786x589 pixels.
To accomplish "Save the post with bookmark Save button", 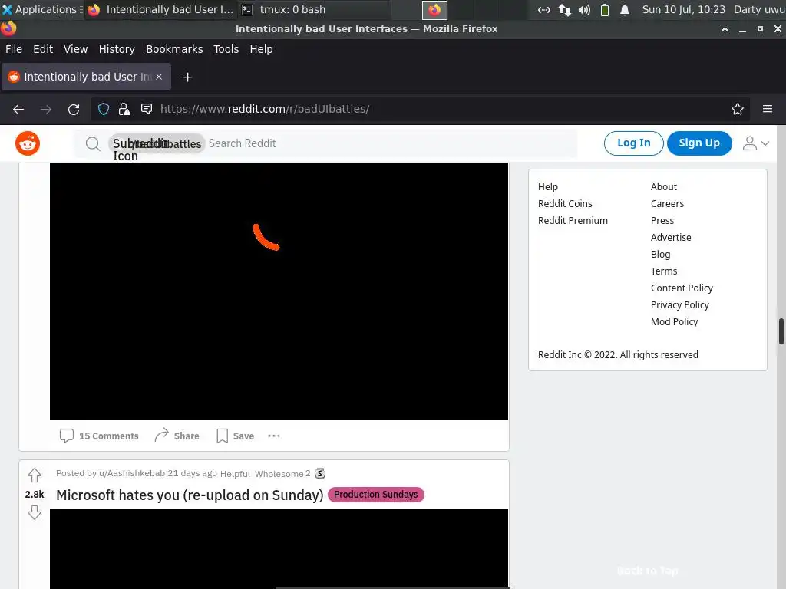I will [x=235, y=436].
